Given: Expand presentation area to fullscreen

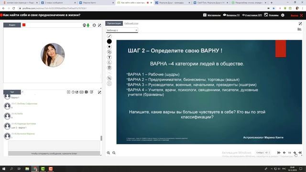Looking at the screenshot, I should point(300,23).
